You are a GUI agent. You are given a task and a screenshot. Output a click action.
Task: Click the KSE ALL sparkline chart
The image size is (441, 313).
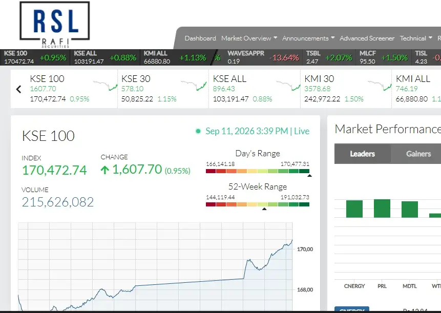288,86
